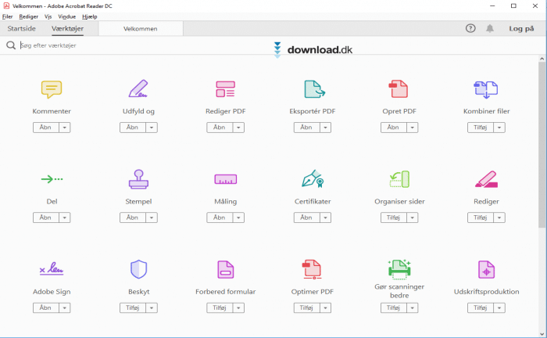Expand the dropdown arrow under Adobe Sign
Image resolution: width=547 pixels, height=338 pixels.
(x=65, y=307)
